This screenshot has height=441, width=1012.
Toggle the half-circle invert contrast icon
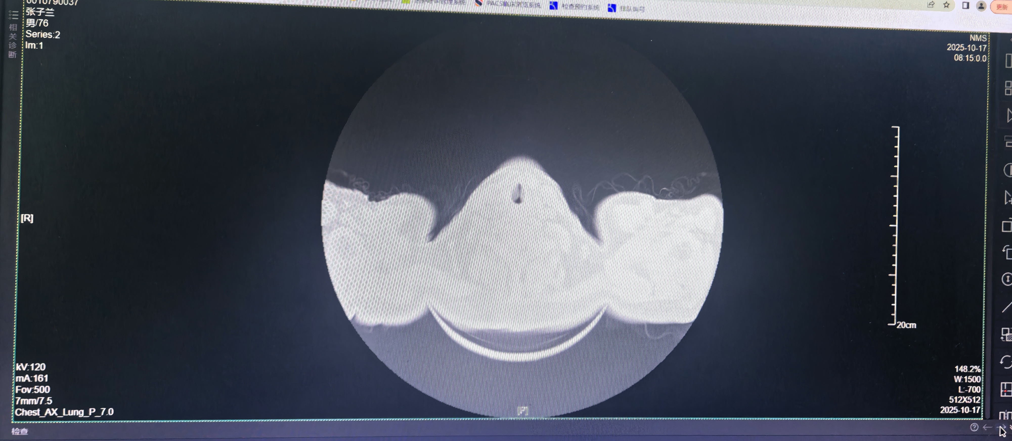coord(1008,170)
